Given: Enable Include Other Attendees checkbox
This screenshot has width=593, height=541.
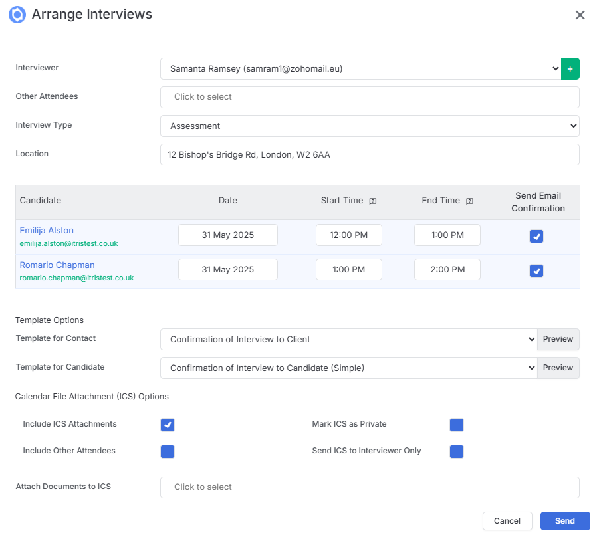Looking at the screenshot, I should [x=167, y=451].
